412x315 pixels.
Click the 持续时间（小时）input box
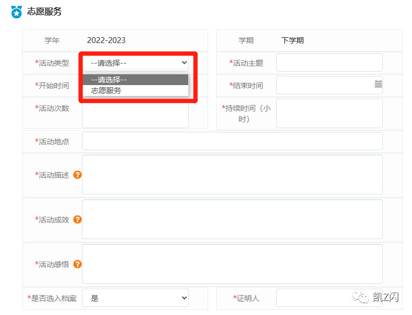[x=329, y=113]
